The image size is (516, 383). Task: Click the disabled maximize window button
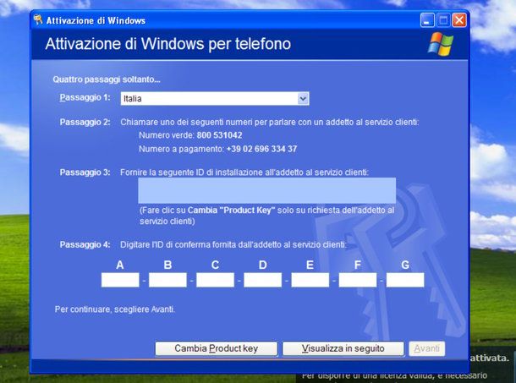(x=443, y=20)
